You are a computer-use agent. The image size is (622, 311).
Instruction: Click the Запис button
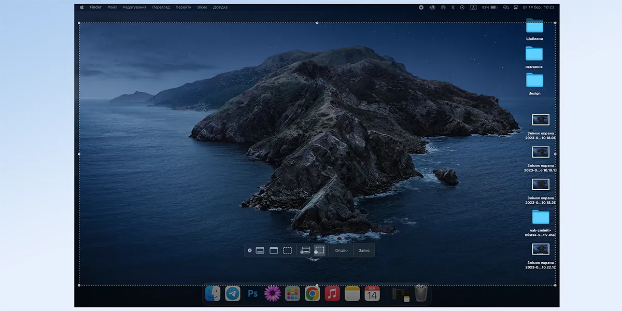[x=364, y=250]
